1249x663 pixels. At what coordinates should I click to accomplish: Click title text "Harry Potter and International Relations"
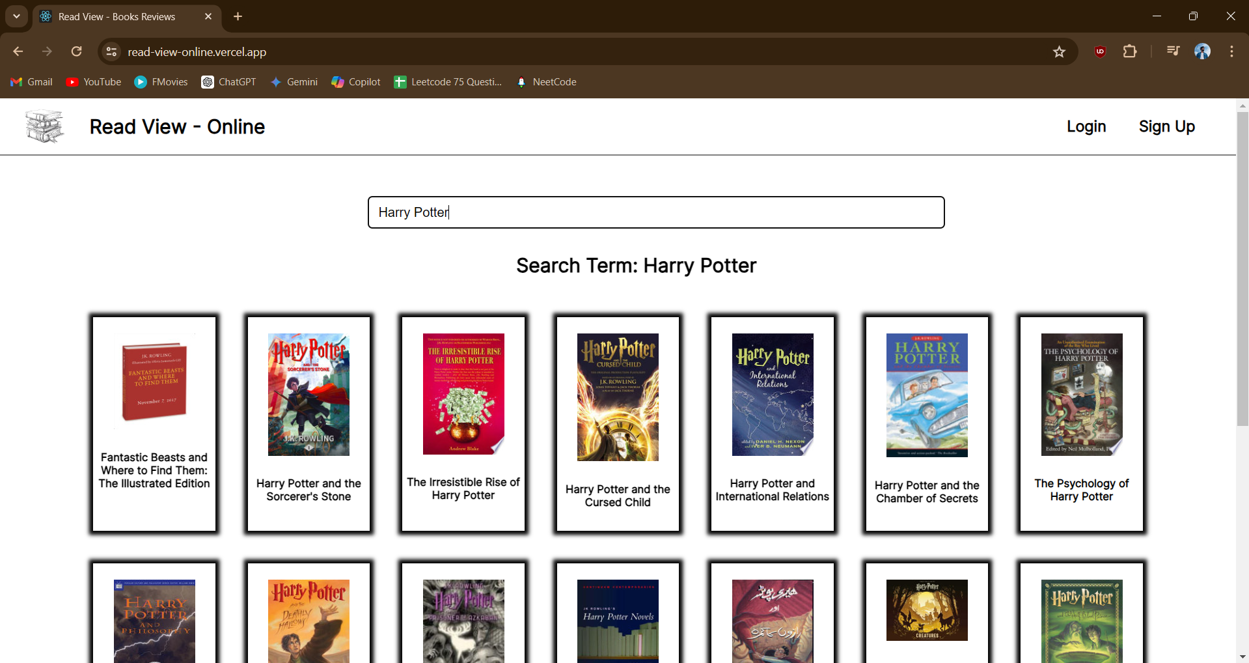tap(773, 490)
